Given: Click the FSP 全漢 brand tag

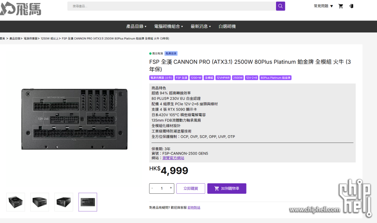Looking at the screenshot, I should click(x=181, y=78).
